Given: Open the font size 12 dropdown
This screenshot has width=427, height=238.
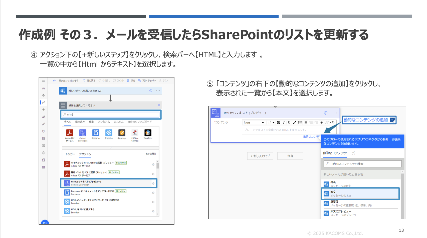Looking at the screenshot, I should coord(271,123).
